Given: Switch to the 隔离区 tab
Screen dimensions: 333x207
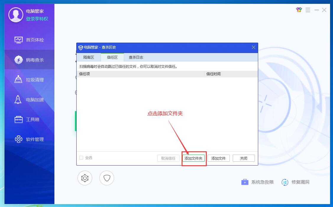Looking at the screenshot, I should coord(88,57).
